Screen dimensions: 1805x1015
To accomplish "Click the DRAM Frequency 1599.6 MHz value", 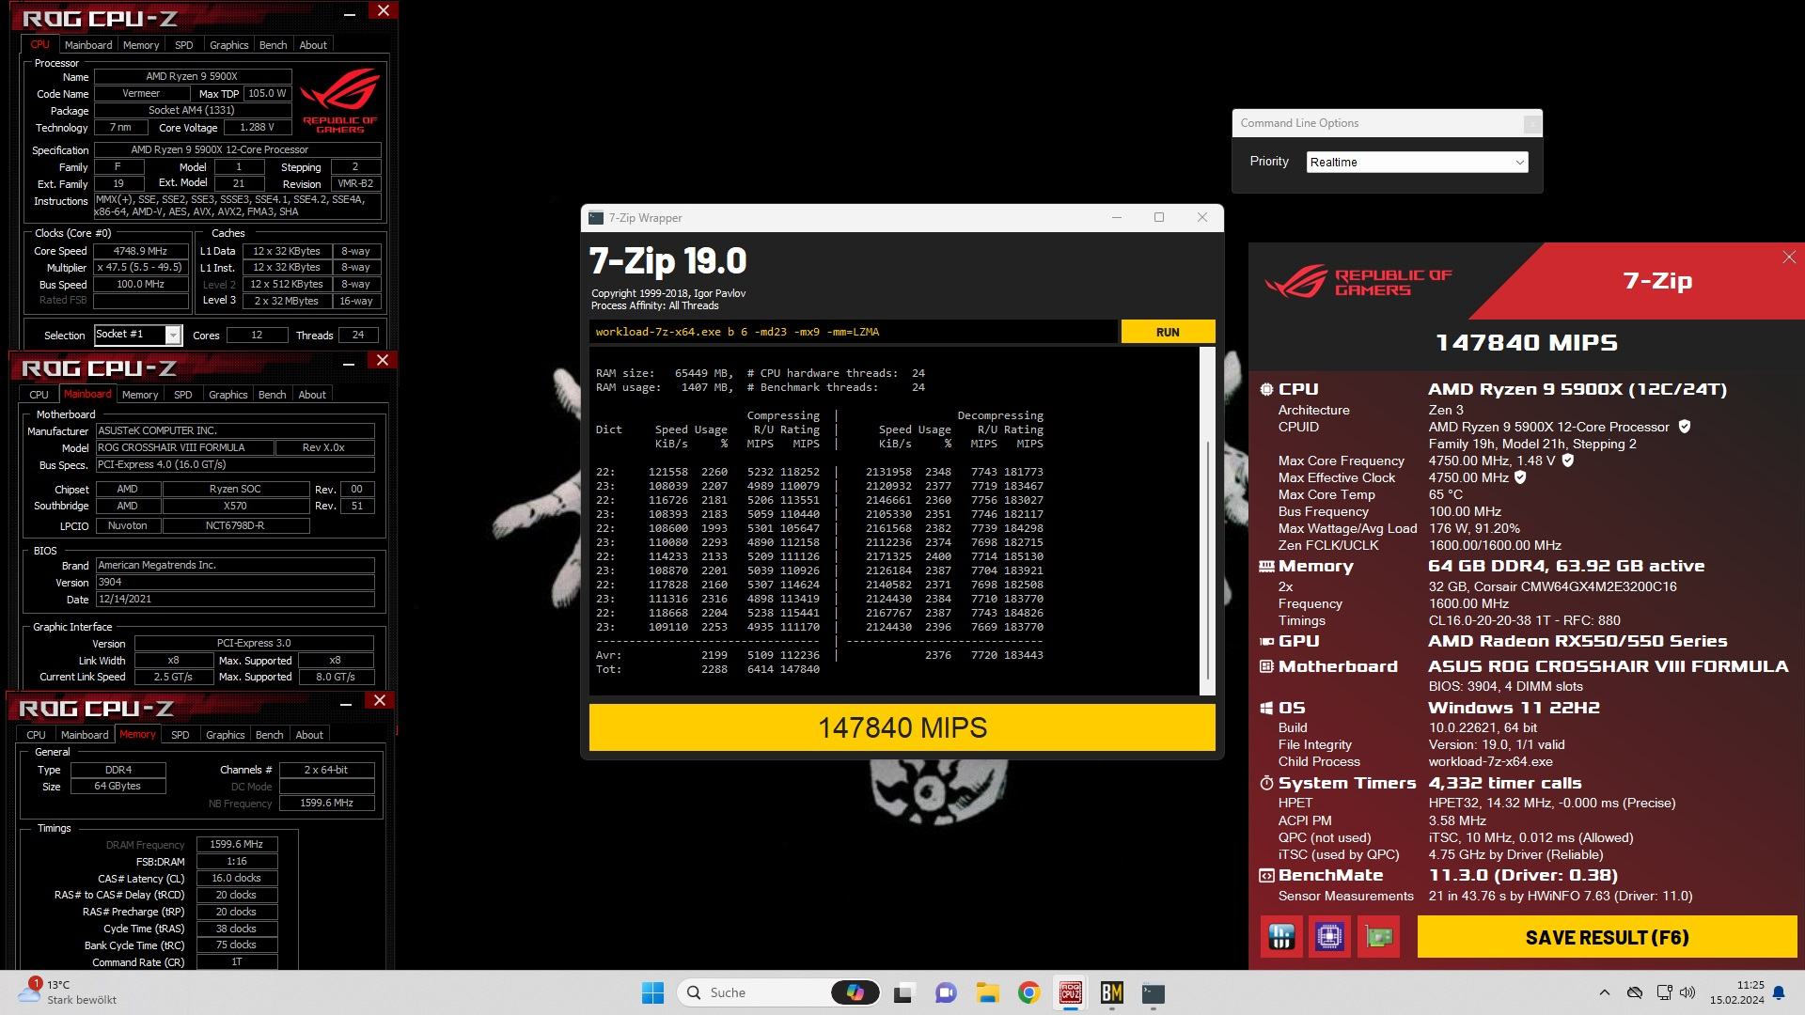I will point(237,844).
